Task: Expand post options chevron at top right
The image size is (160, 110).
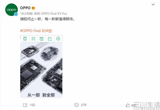Action: (153, 5)
